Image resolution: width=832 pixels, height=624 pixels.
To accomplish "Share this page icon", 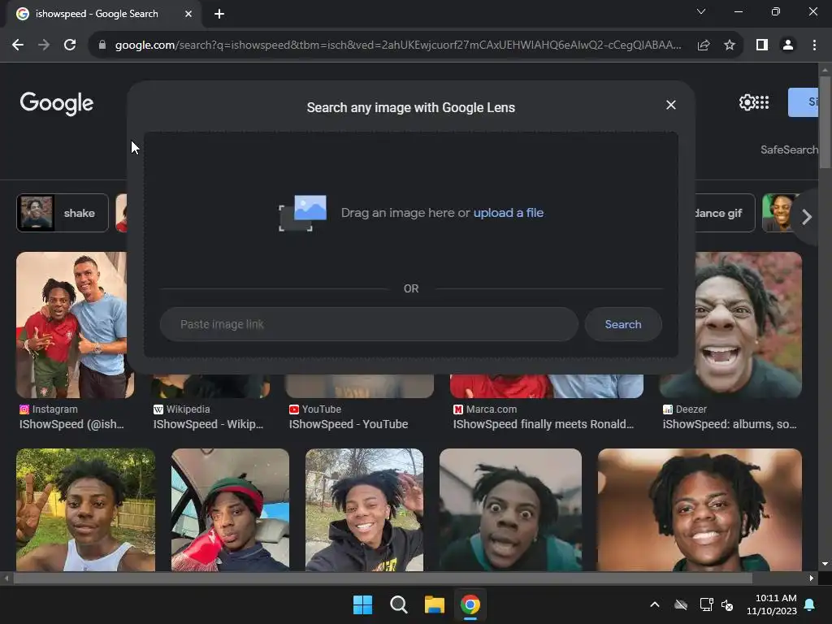I will (704, 45).
